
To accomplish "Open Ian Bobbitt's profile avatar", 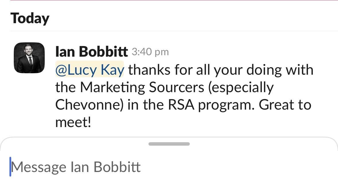I will pyautogui.click(x=29, y=58).
